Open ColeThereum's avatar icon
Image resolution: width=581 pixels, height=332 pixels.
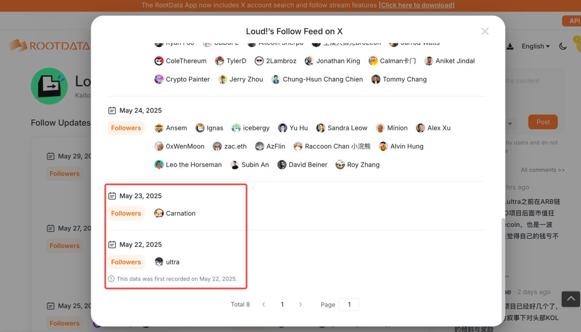pos(159,61)
